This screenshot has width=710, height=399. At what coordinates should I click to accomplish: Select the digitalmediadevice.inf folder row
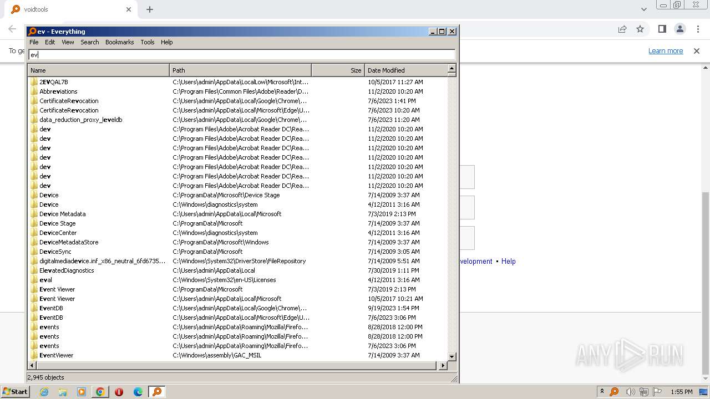[x=237, y=261]
